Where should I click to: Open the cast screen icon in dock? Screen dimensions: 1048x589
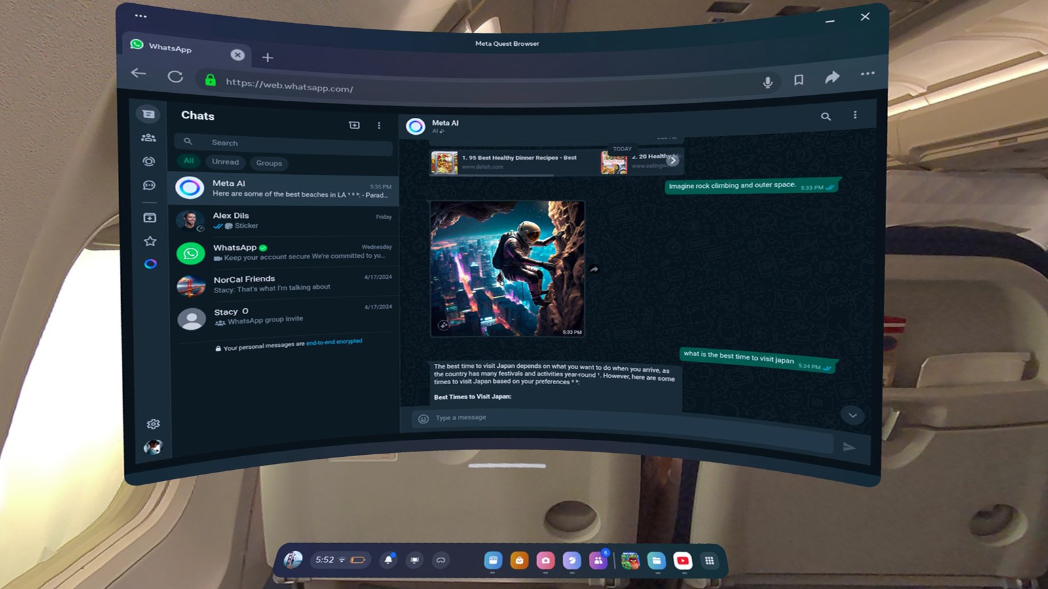tap(415, 560)
